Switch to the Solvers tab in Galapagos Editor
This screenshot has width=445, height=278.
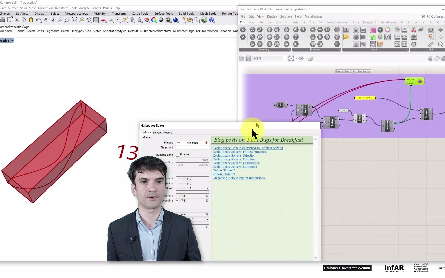tap(157, 133)
